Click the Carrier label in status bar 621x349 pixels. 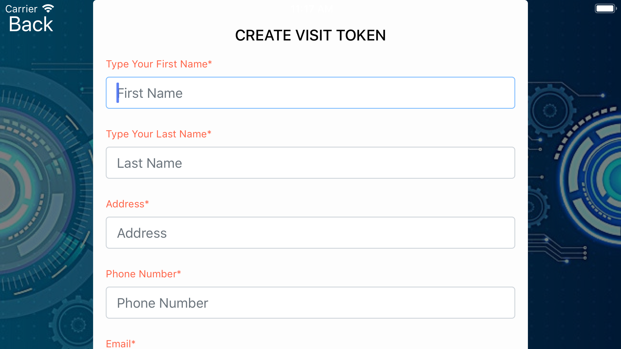coord(21,9)
